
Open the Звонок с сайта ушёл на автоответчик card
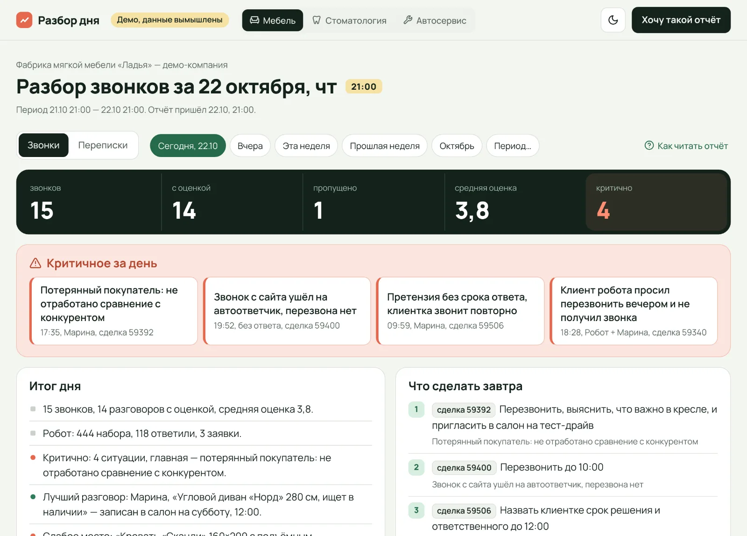287,311
